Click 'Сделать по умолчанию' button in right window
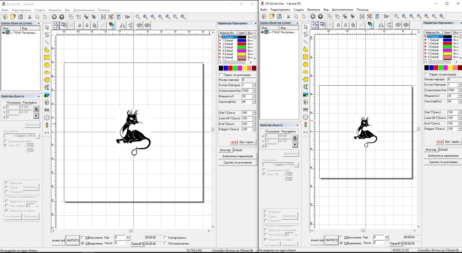This screenshot has width=462, height=253. pos(443,162)
